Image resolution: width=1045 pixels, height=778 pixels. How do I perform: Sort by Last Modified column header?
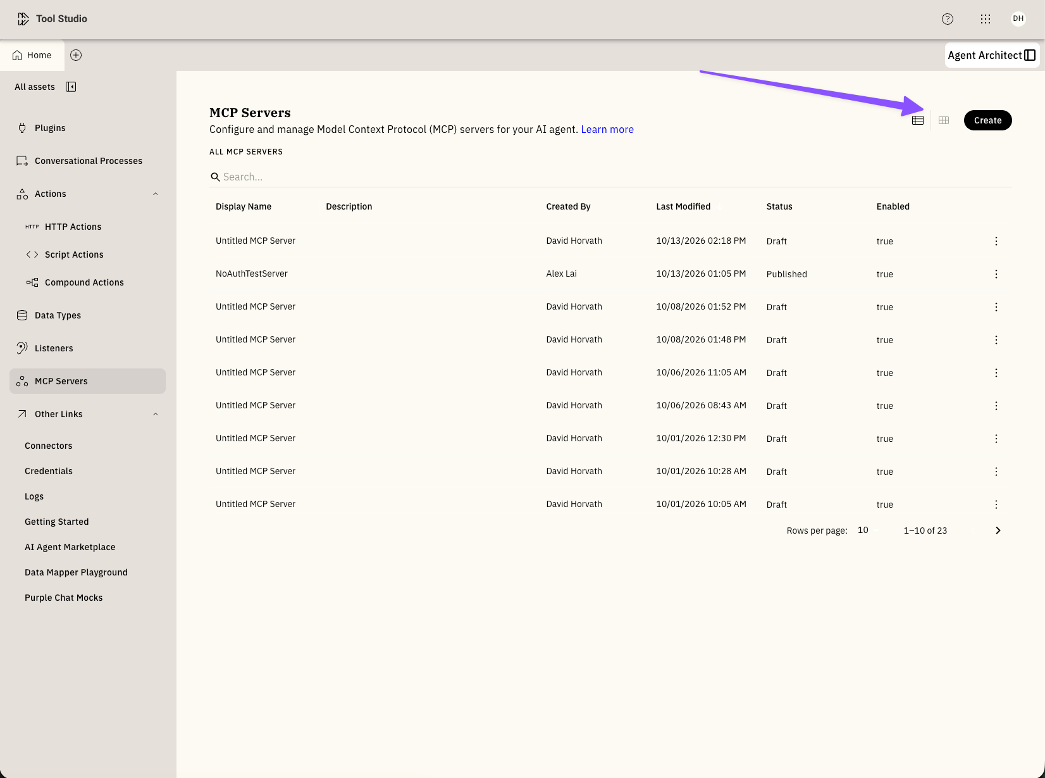click(683, 206)
